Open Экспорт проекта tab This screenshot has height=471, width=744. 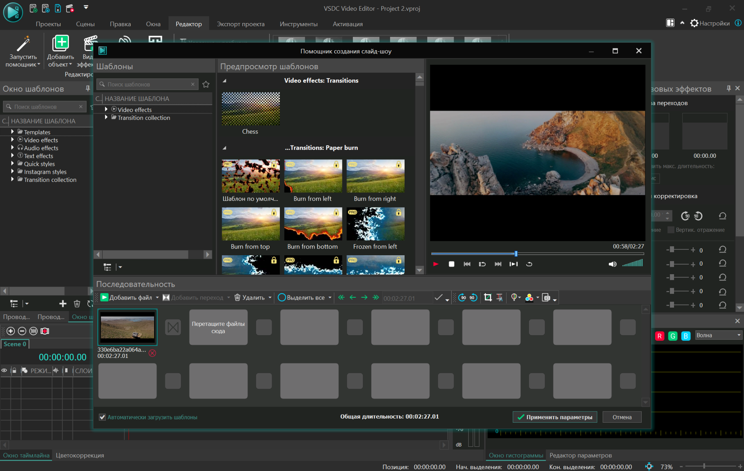pyautogui.click(x=240, y=24)
